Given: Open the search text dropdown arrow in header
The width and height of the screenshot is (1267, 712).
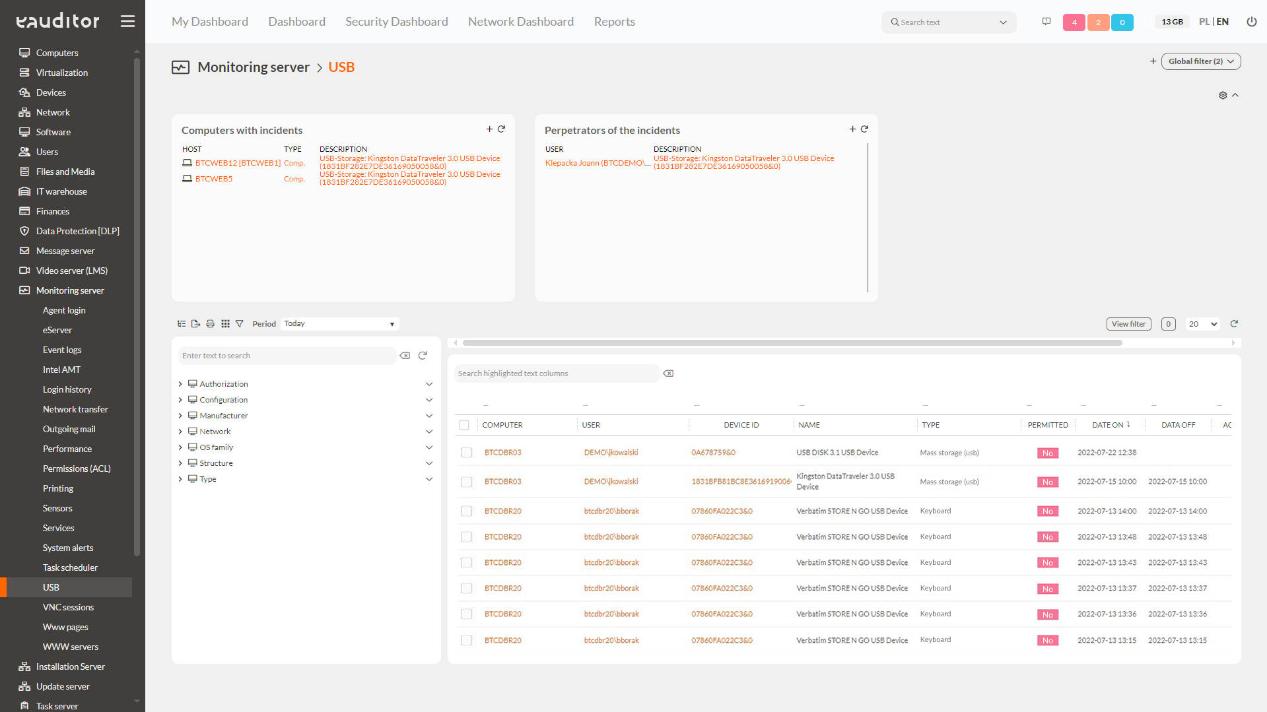Looking at the screenshot, I should (x=1003, y=22).
